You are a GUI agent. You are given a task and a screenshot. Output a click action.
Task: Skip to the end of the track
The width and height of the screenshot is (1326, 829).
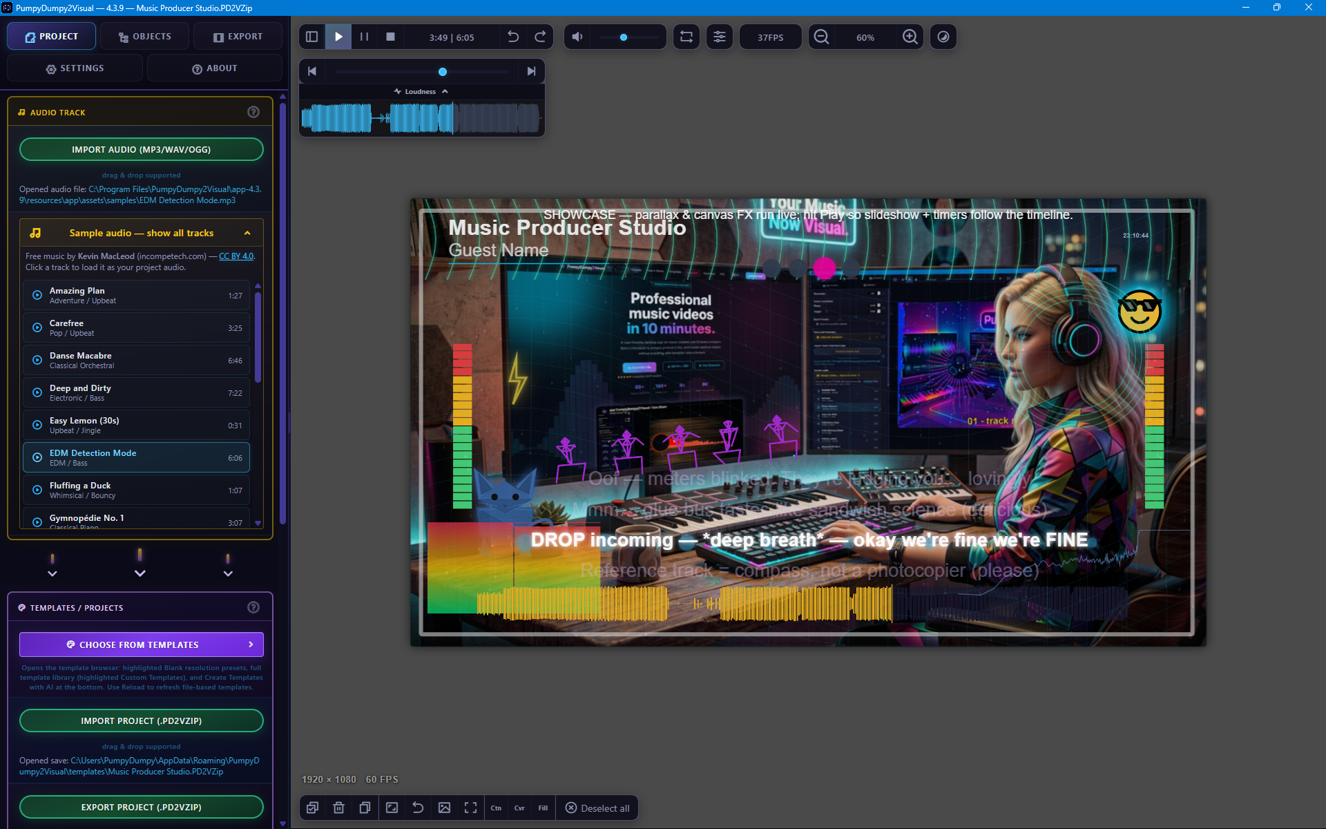(x=531, y=71)
